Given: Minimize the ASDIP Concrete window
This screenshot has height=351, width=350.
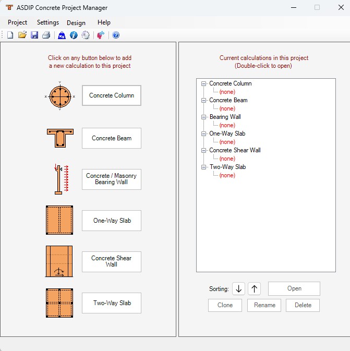Looking at the screenshot, I should [x=294, y=7].
